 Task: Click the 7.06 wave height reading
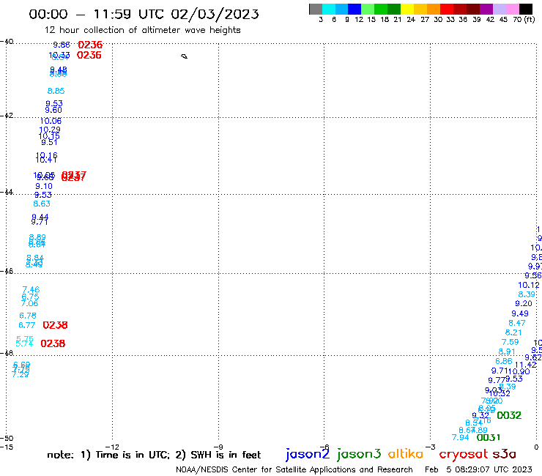pyautogui.click(x=29, y=303)
